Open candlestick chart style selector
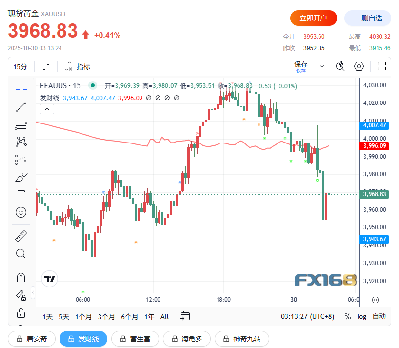The width and height of the screenshot is (399, 348). click(x=46, y=67)
